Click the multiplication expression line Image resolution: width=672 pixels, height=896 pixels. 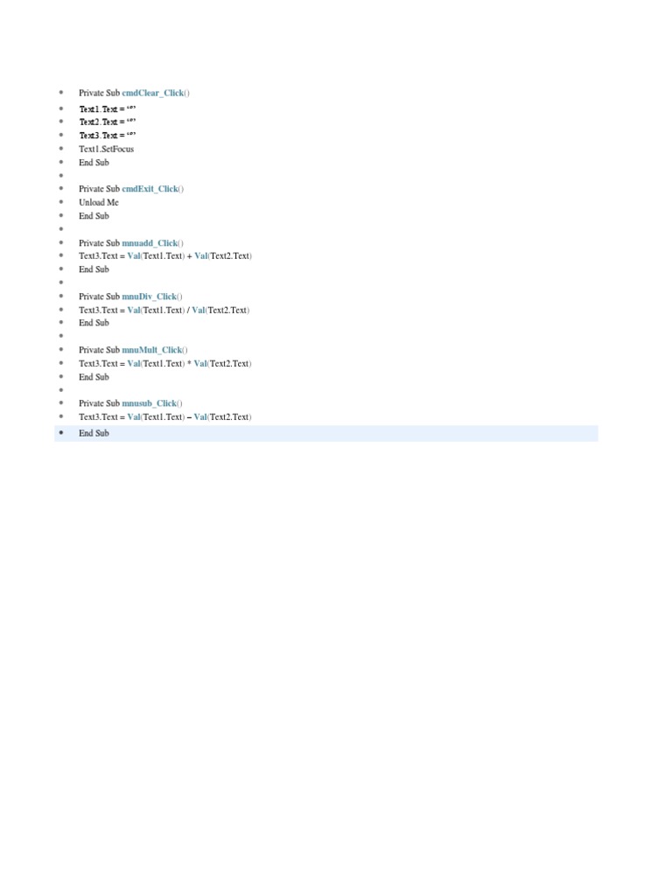coord(165,363)
